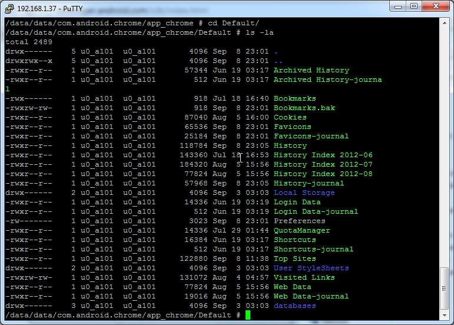Click the 'databases' directory entry

tap(295, 306)
